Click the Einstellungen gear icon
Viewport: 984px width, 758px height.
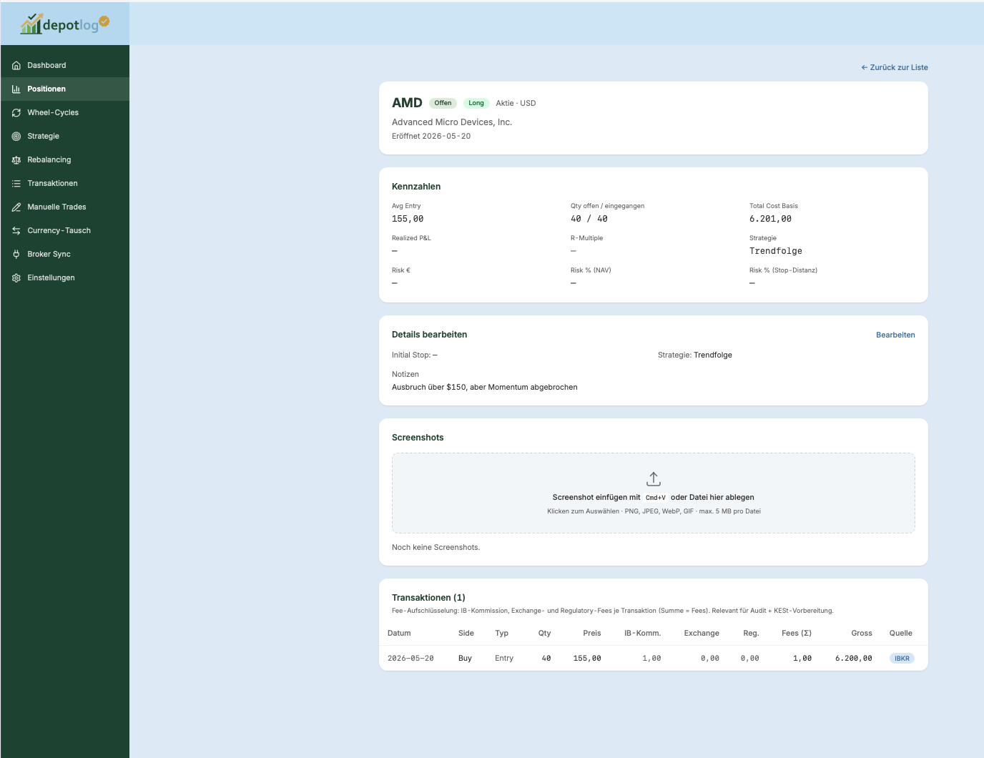16,278
